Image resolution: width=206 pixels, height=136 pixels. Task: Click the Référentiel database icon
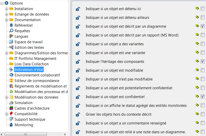[11, 25]
